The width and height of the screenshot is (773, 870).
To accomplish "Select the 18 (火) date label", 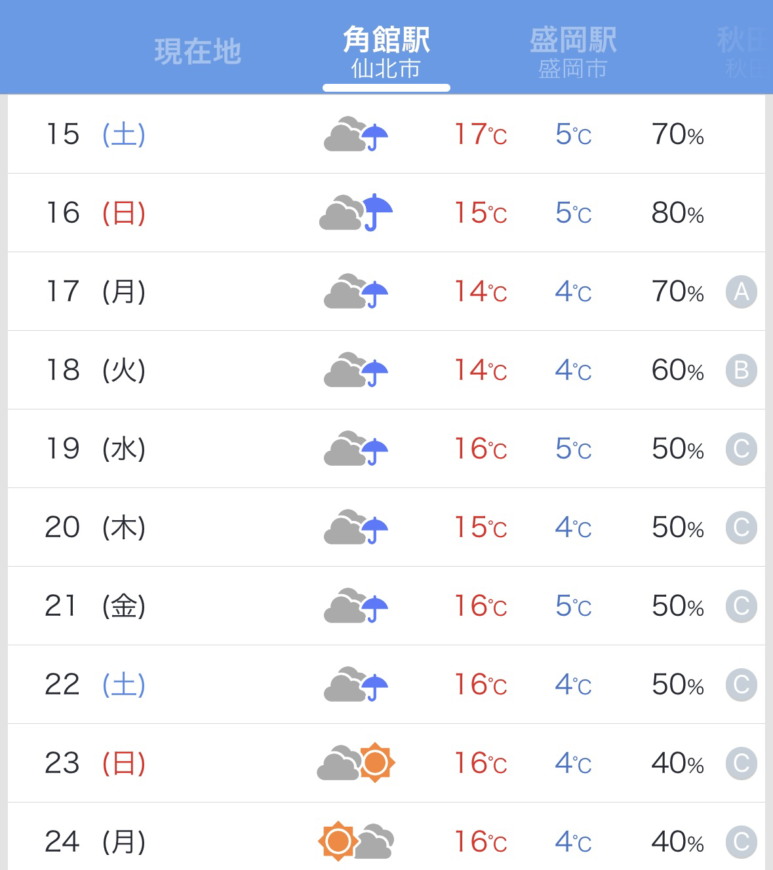I will click(96, 370).
